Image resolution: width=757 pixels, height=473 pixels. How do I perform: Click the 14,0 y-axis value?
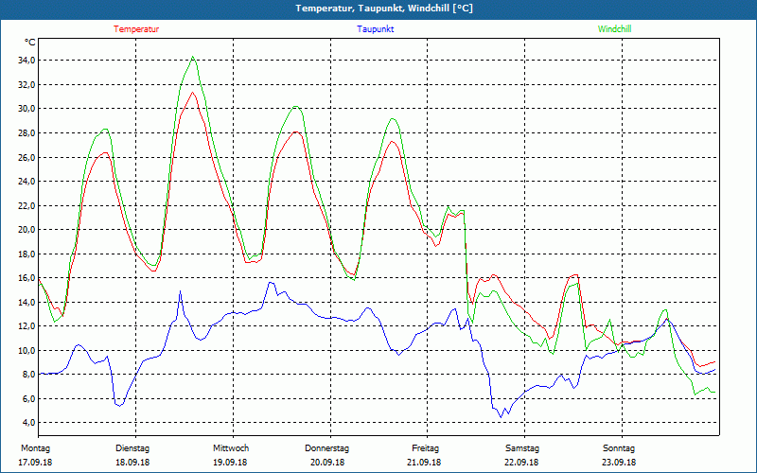(x=26, y=302)
